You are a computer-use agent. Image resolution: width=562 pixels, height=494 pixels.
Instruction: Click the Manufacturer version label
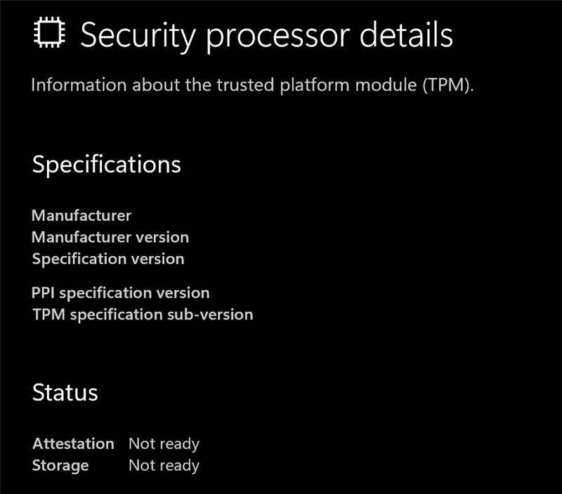[x=110, y=237]
